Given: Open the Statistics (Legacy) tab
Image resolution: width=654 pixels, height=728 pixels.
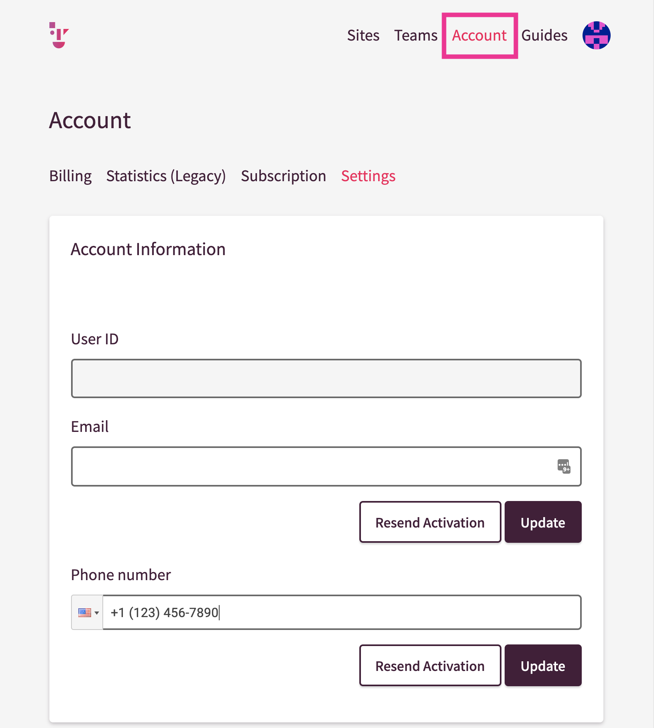Looking at the screenshot, I should tap(166, 176).
